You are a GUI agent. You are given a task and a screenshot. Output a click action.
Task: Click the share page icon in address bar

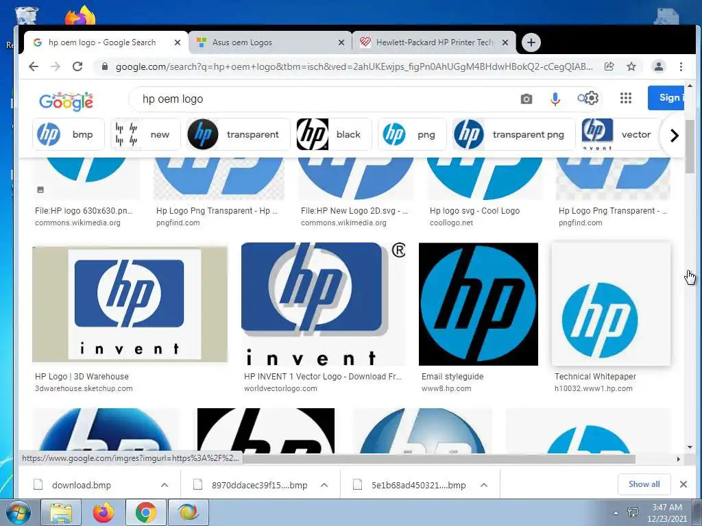pyautogui.click(x=609, y=66)
